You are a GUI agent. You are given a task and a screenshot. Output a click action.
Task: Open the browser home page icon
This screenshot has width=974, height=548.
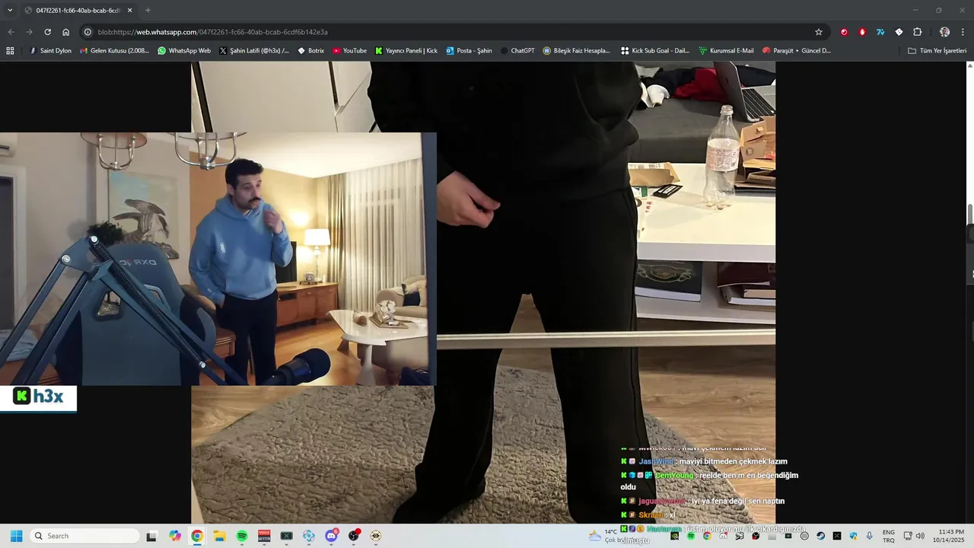[x=65, y=32]
